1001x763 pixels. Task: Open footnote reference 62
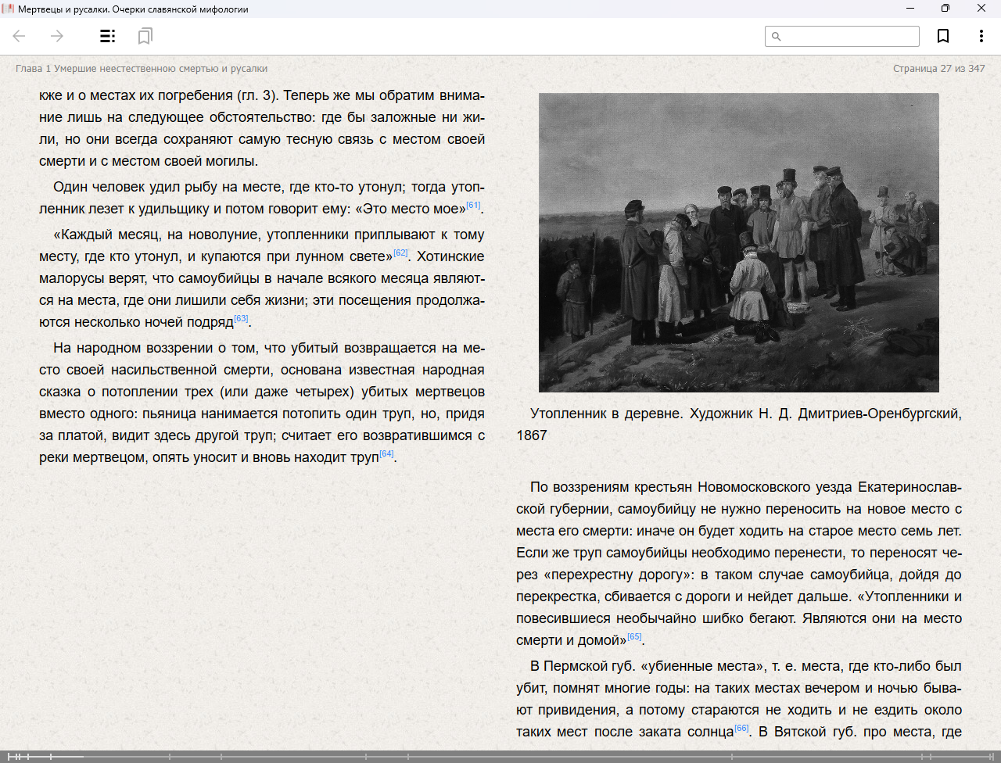pyautogui.click(x=400, y=253)
